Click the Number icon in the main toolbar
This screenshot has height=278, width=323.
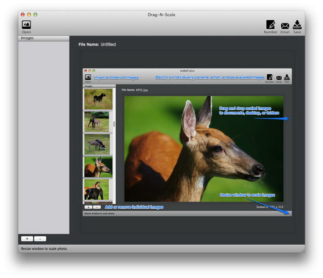pyautogui.click(x=271, y=25)
